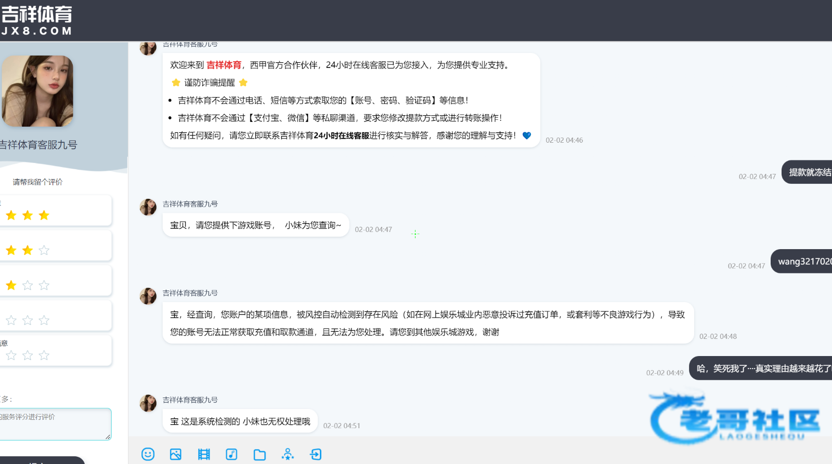
Task: Click the 提款就冻结 message bubble
Action: (808, 172)
